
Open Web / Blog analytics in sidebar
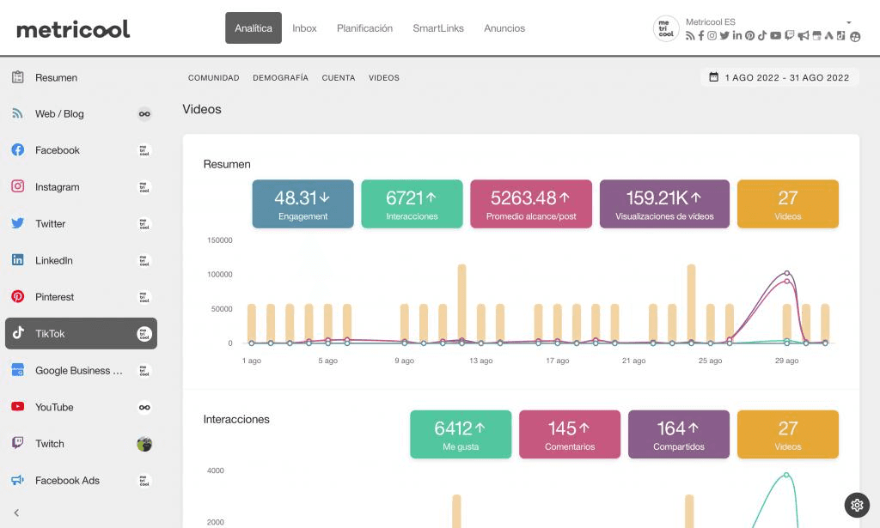81,114
